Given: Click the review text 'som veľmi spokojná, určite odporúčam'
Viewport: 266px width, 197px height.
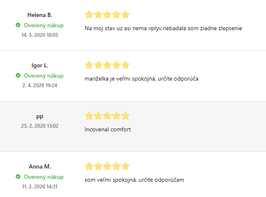Looking at the screenshot, I should pos(134,180).
